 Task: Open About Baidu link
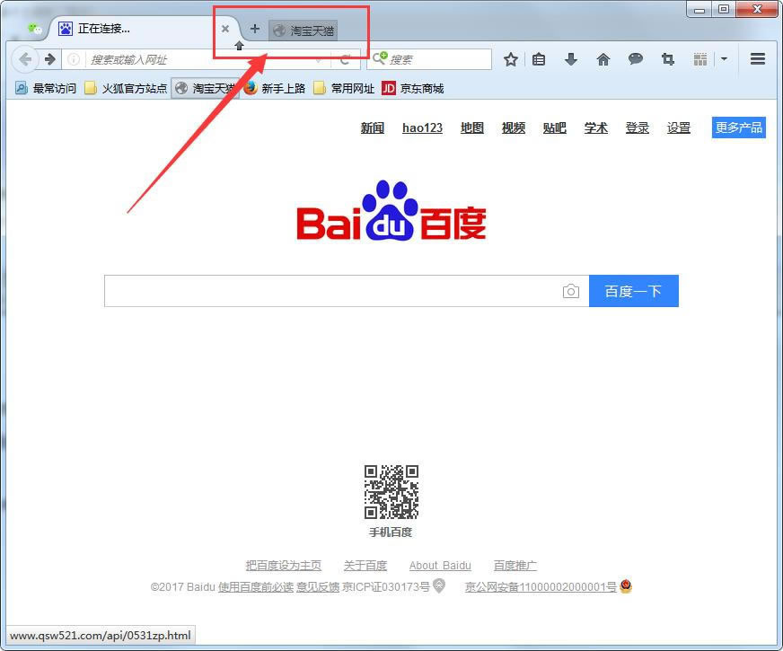440,566
